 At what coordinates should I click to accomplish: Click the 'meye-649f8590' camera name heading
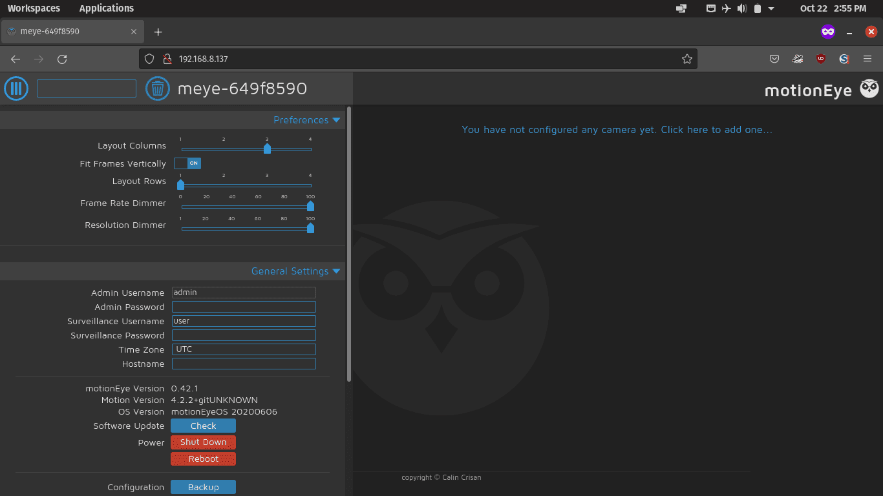pos(242,88)
